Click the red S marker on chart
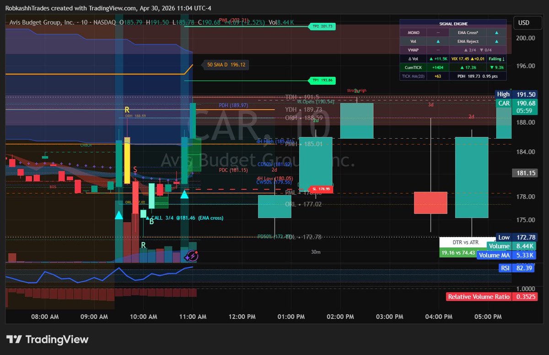 (x=135, y=170)
